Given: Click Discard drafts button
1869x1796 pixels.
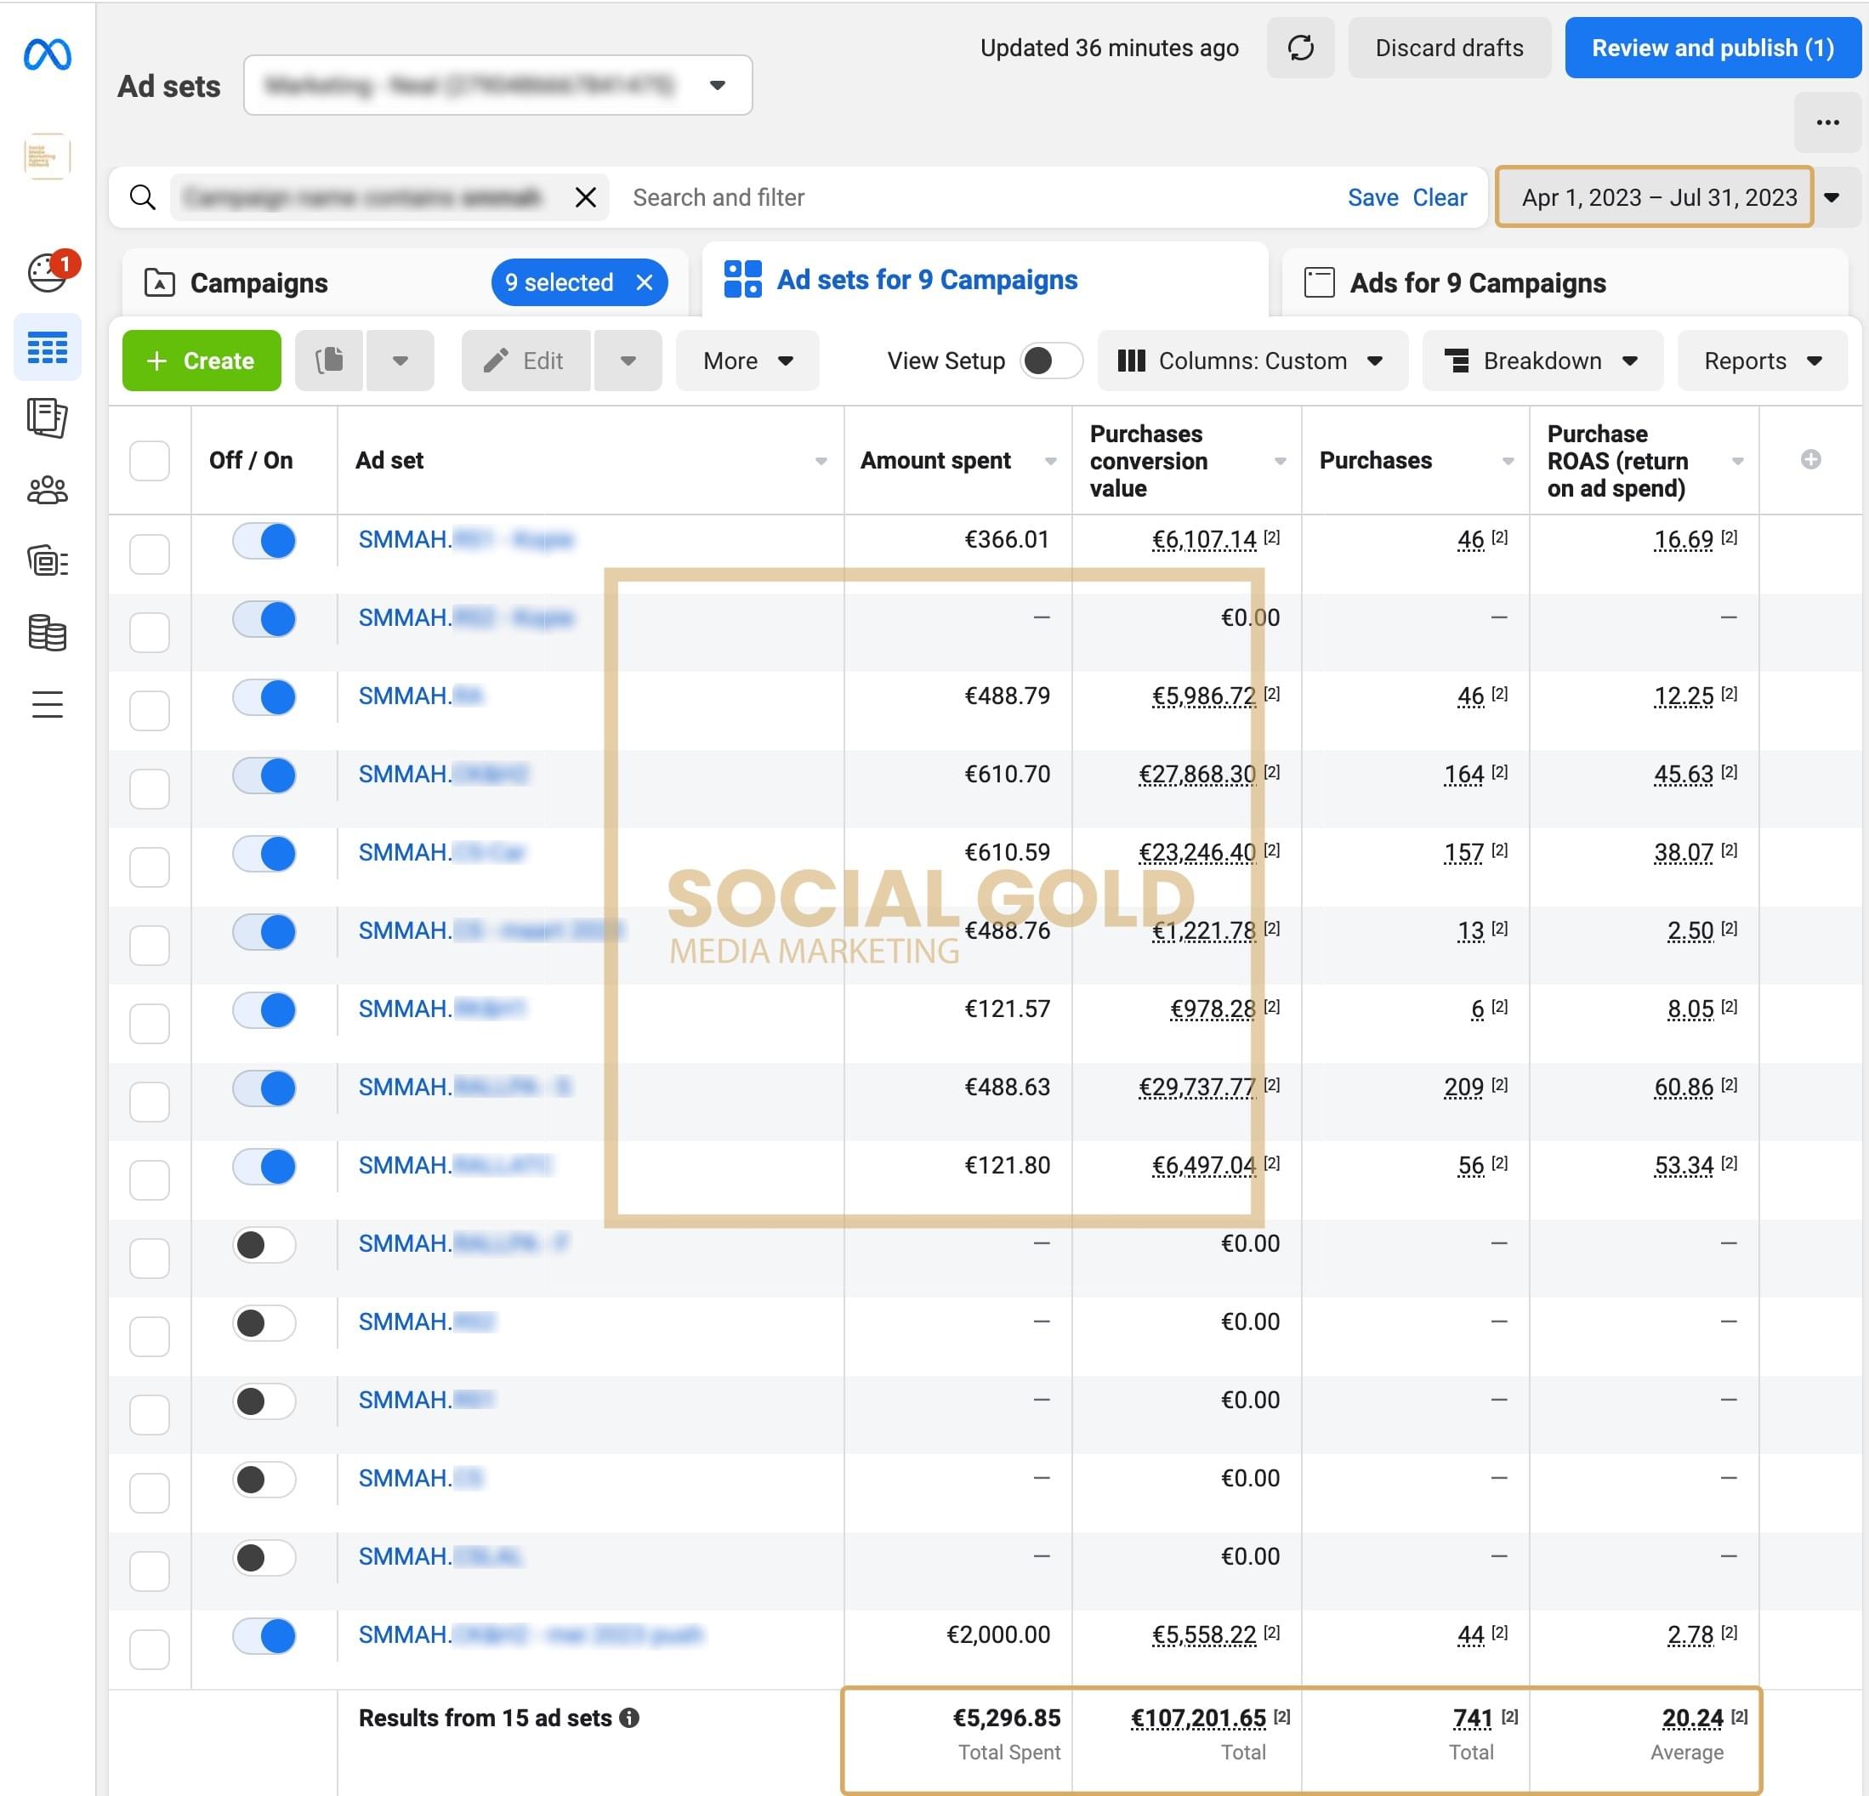Looking at the screenshot, I should [x=1448, y=48].
